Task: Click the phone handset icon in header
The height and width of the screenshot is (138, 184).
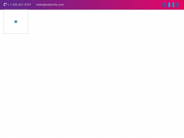Action: [x=5, y=5]
